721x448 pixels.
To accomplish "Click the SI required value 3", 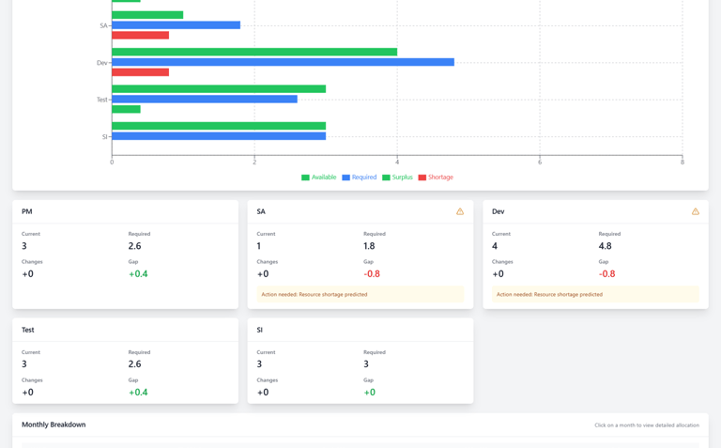I will point(366,364).
